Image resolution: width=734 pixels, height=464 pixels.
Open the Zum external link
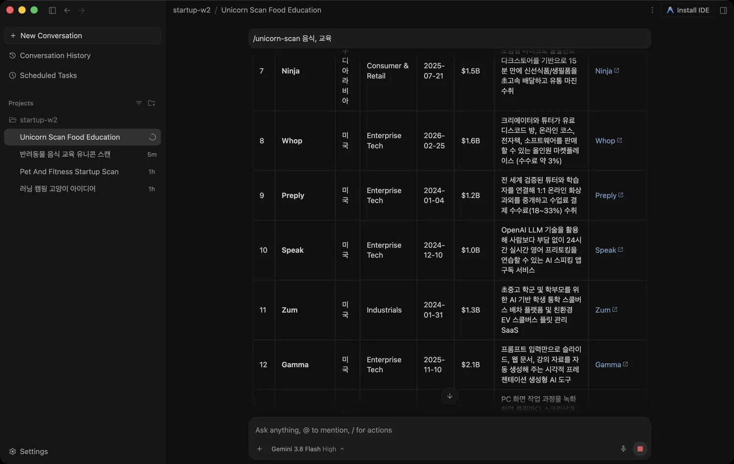[606, 310]
